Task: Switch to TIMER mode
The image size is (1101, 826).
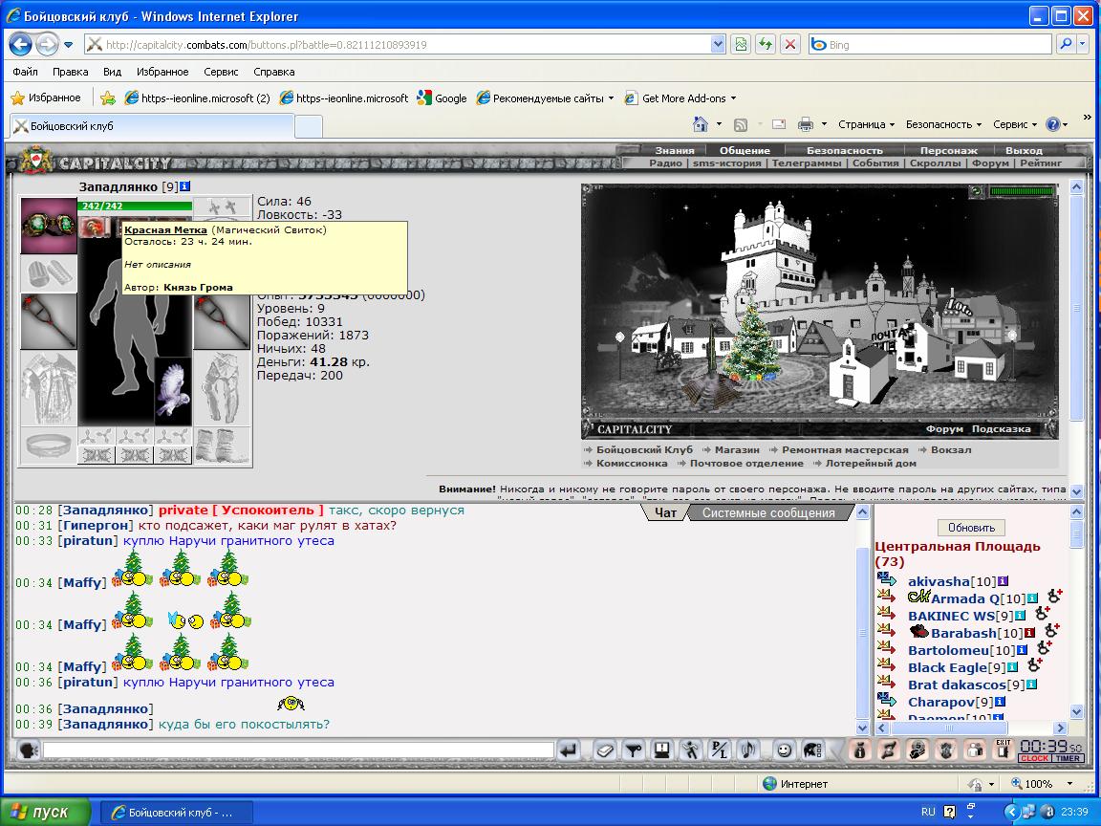Action: 1068,758
